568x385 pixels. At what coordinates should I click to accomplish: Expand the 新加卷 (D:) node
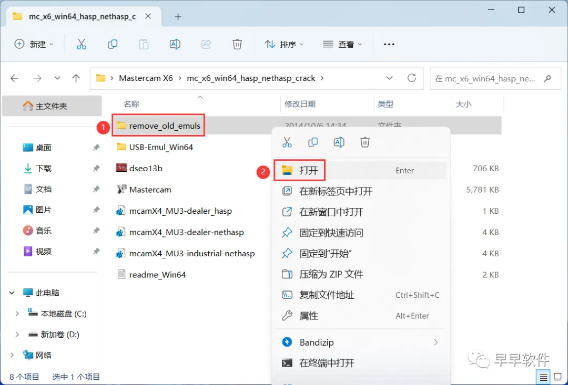coord(17,335)
